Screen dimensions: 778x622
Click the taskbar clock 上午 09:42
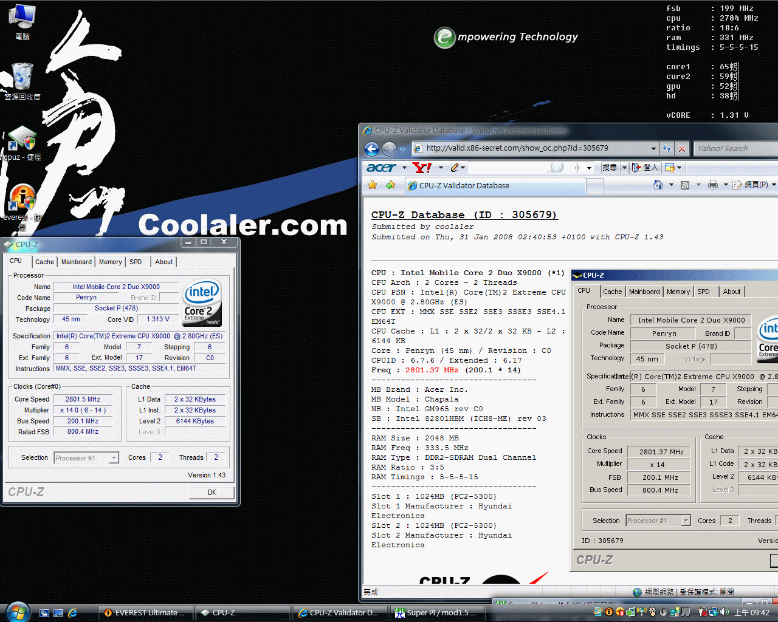coord(752,613)
